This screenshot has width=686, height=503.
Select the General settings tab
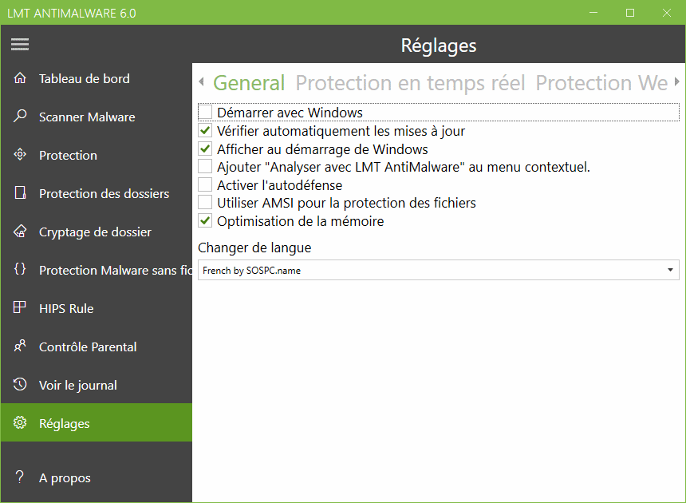pyautogui.click(x=249, y=83)
